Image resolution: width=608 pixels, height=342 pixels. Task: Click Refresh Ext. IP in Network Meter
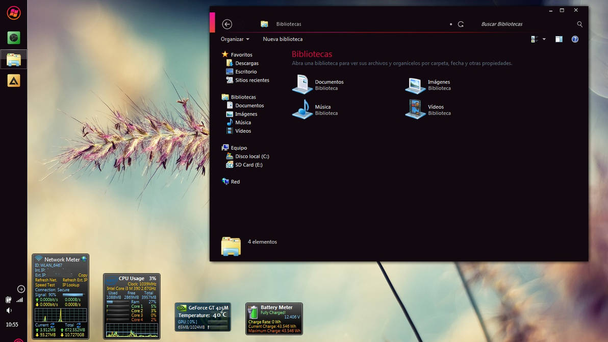tap(75, 280)
